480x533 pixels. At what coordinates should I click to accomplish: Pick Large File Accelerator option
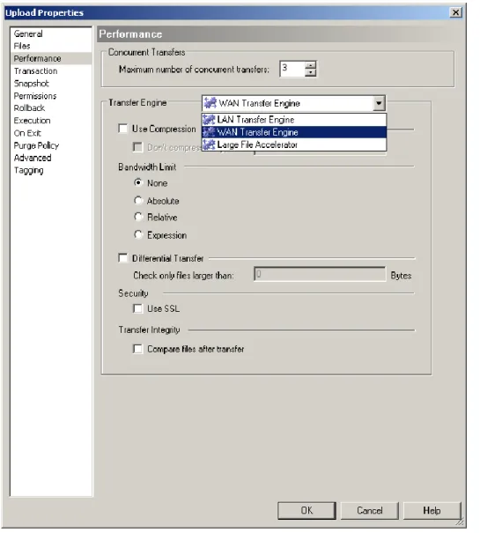294,144
